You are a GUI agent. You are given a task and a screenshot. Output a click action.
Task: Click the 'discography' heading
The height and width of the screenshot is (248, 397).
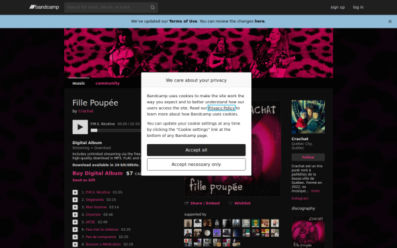303,208
